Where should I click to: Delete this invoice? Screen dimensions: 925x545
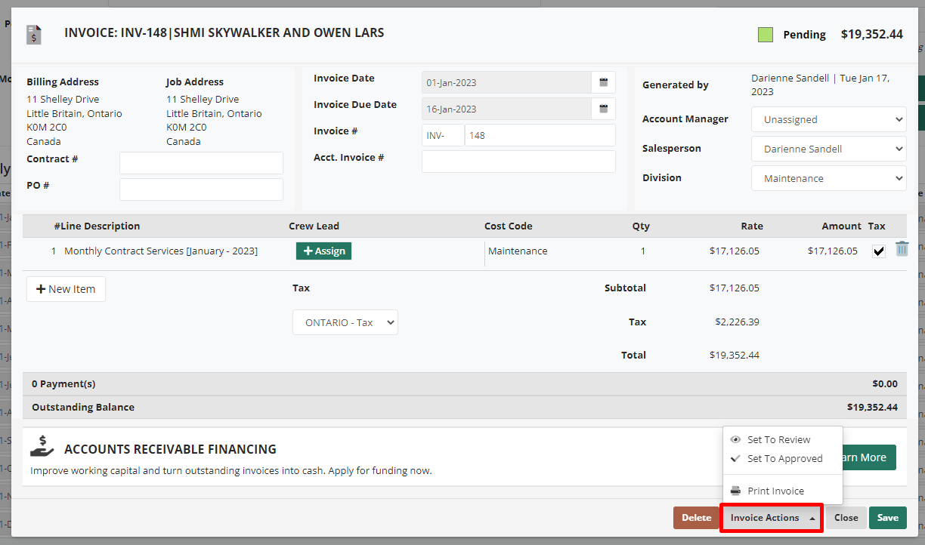click(x=696, y=518)
